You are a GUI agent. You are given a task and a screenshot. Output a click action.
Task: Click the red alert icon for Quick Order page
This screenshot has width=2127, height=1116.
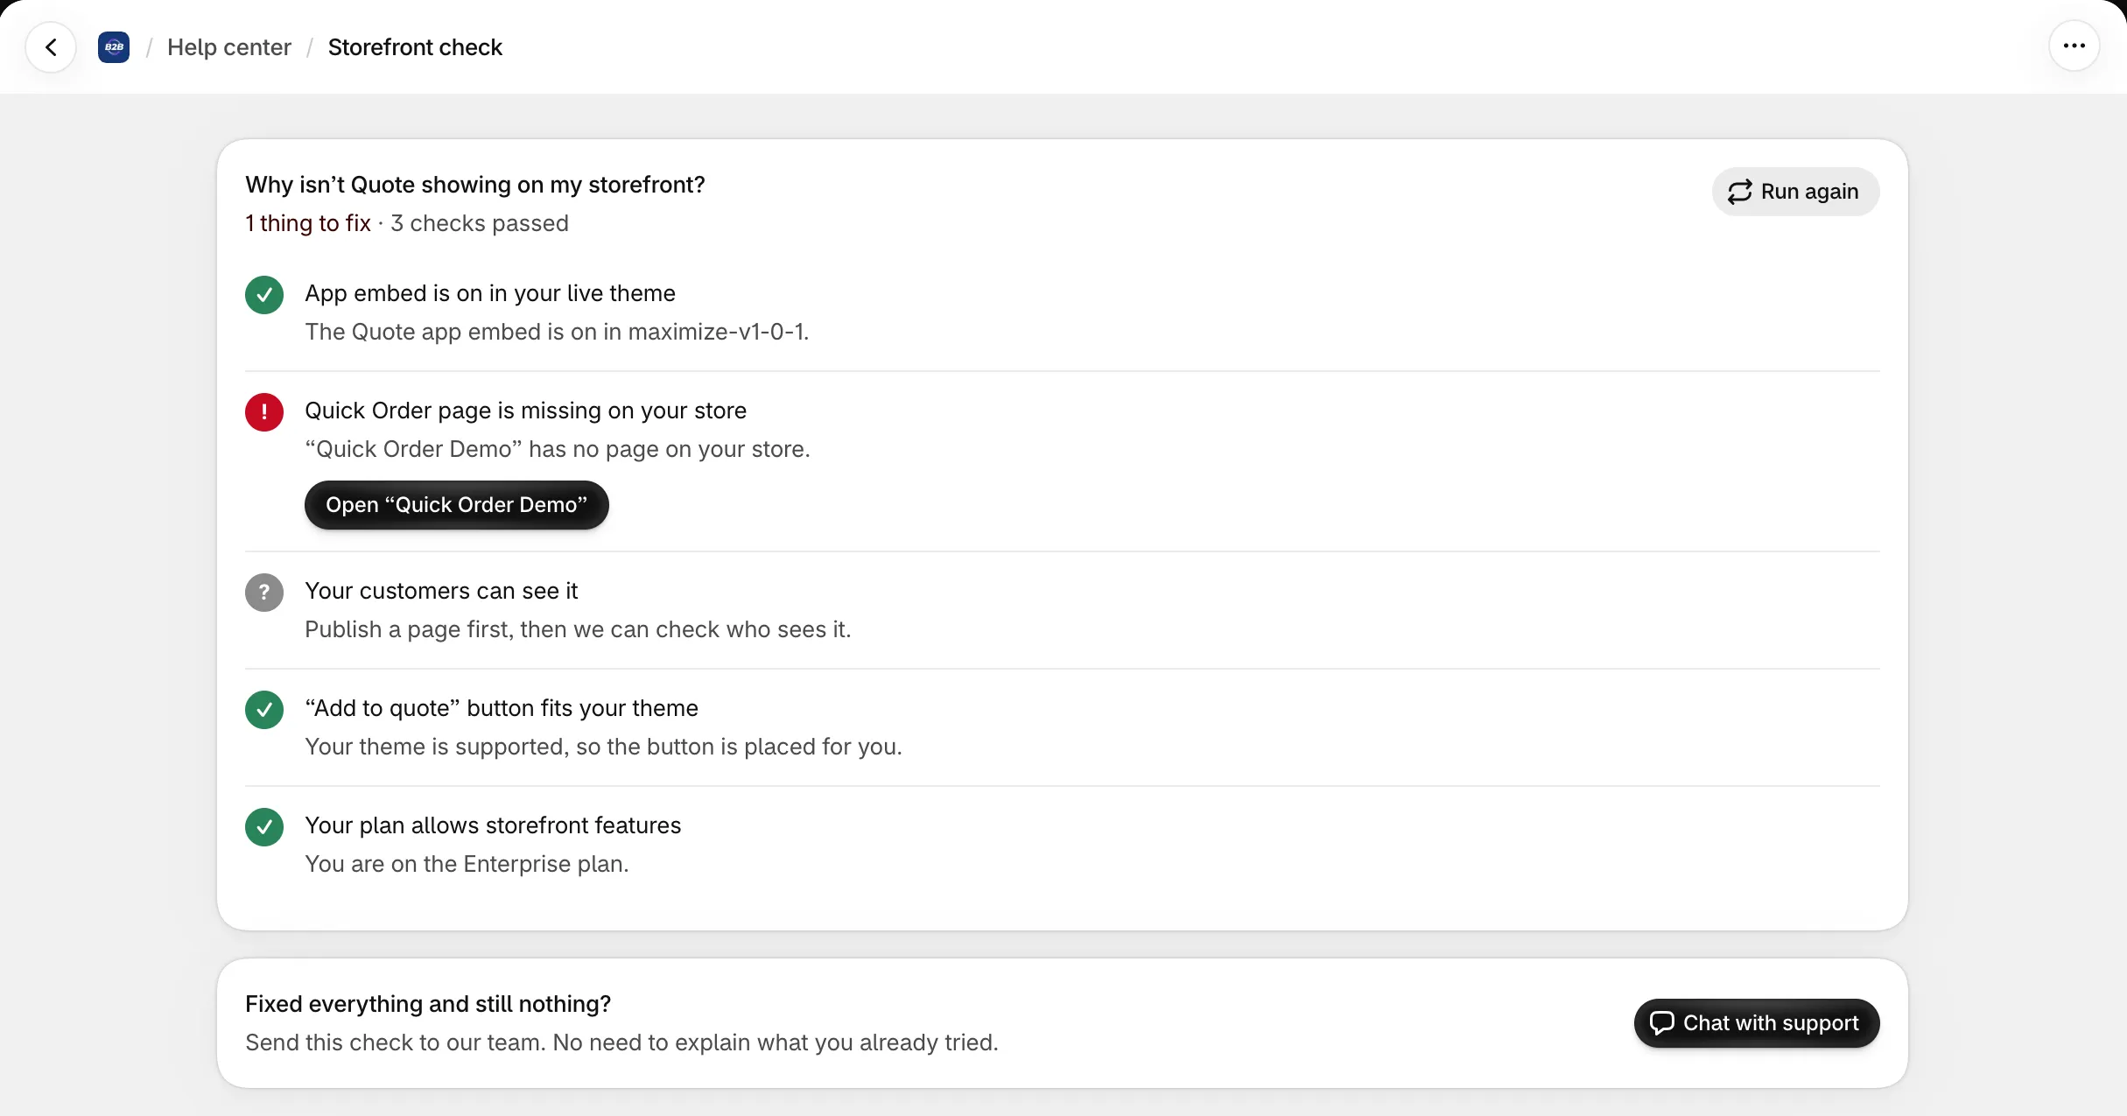[x=264, y=412]
